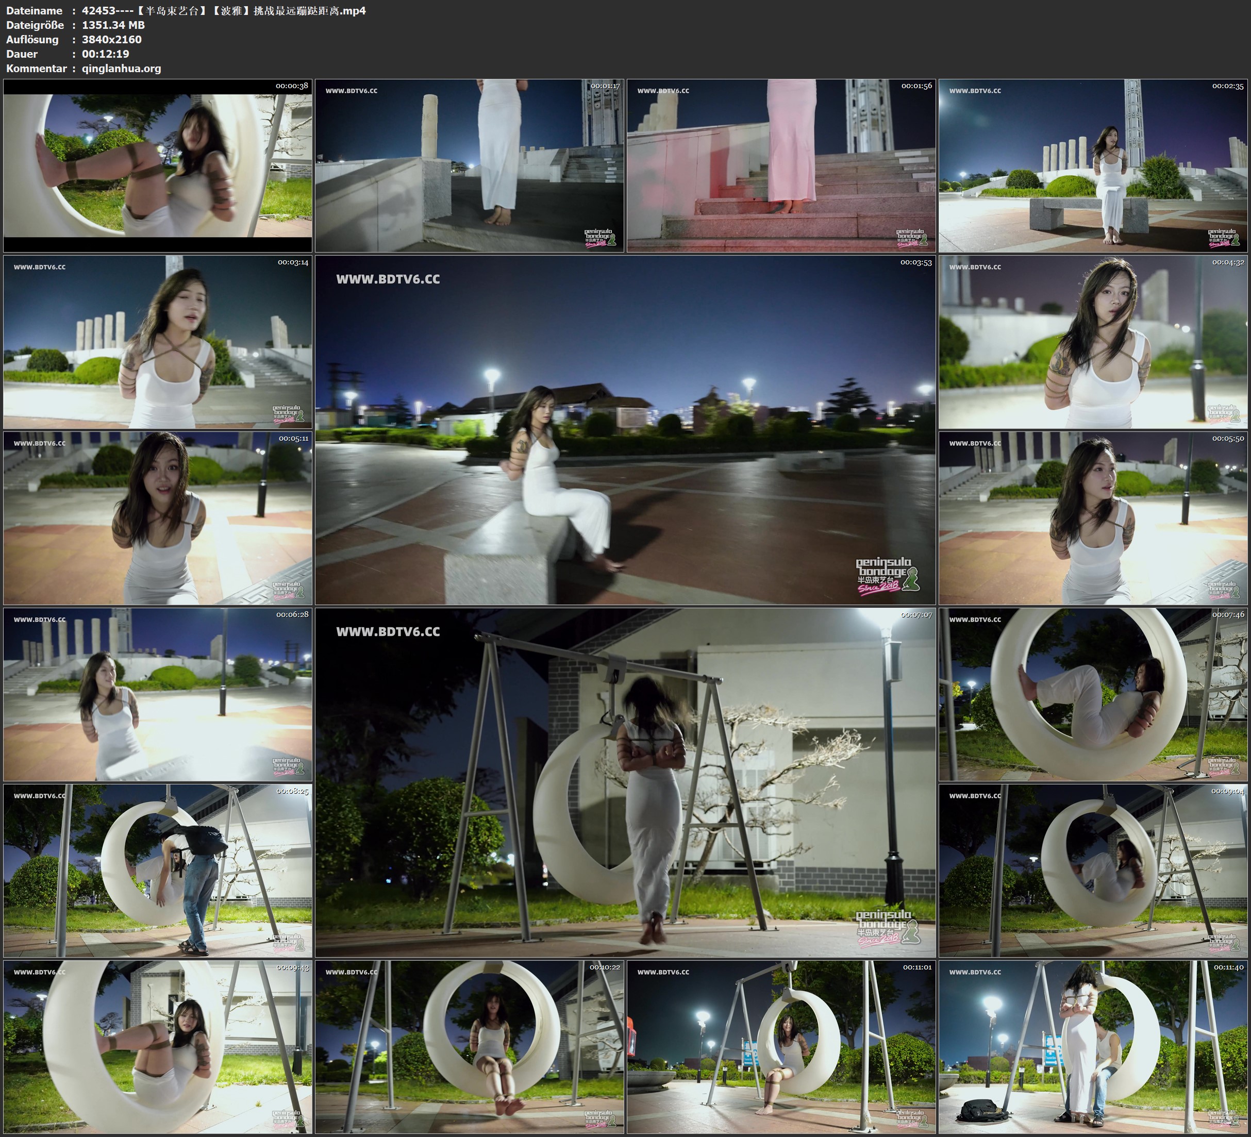Select the pink-tinted frame at 00:01:56
The width and height of the screenshot is (1251, 1137).
click(781, 165)
